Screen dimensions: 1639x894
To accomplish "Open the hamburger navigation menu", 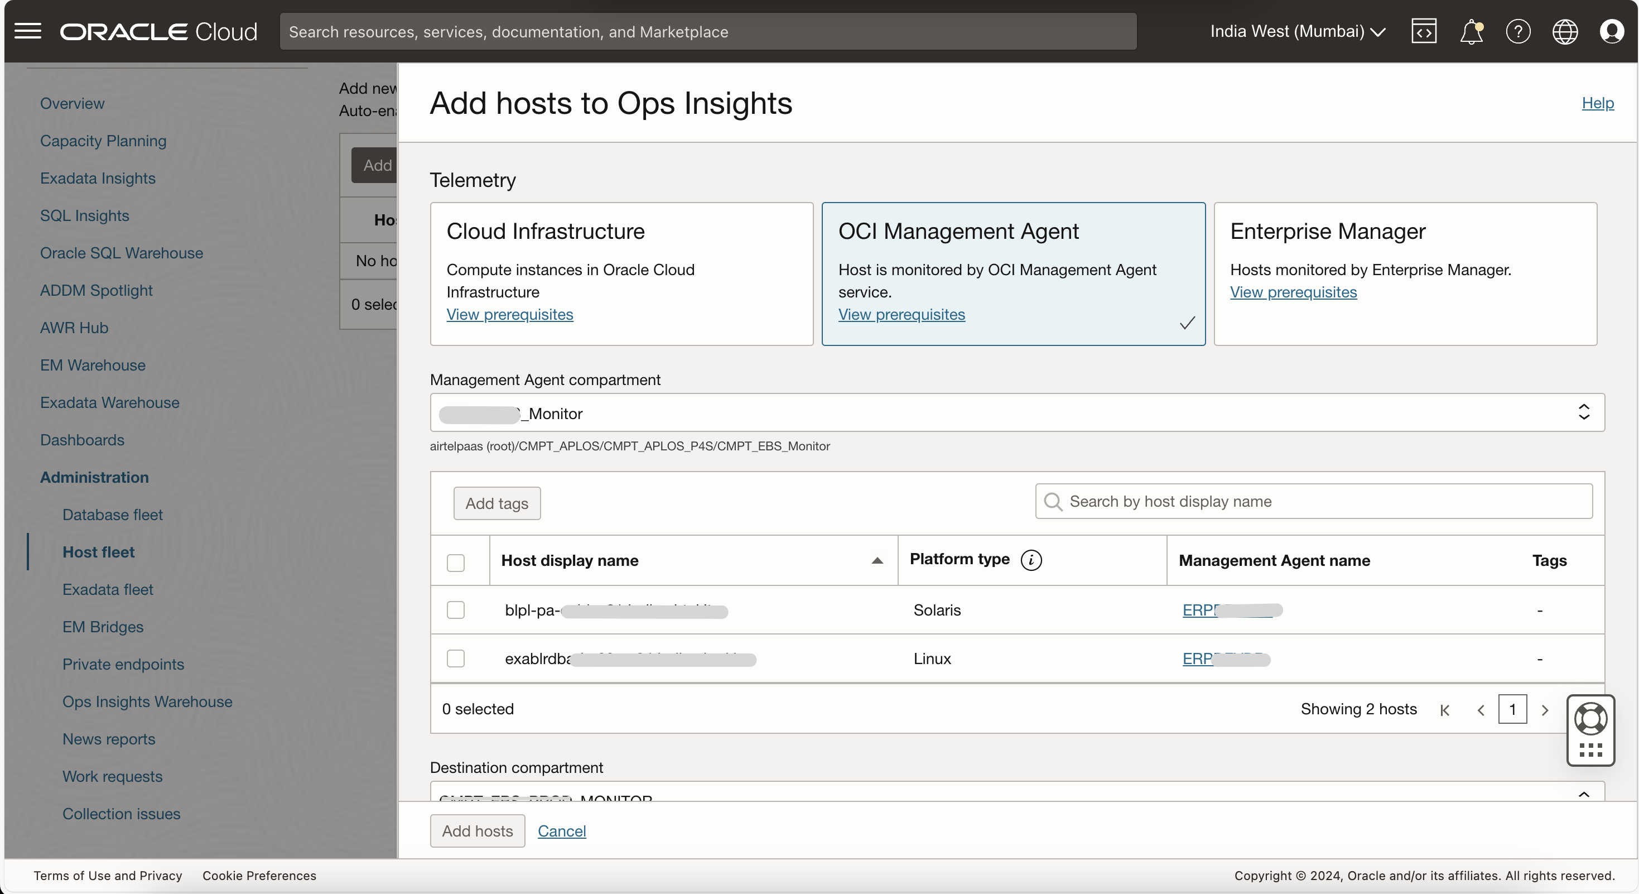I will point(28,31).
